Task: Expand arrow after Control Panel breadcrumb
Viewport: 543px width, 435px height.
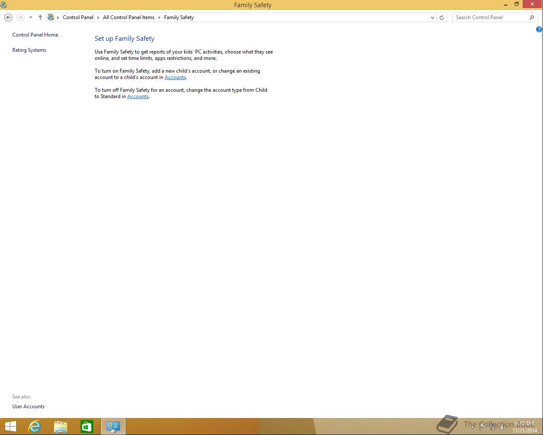Action: tap(98, 17)
